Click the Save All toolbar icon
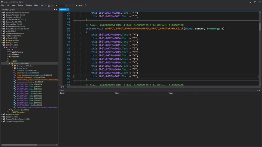262x147 pixels. click(x=52, y=6)
